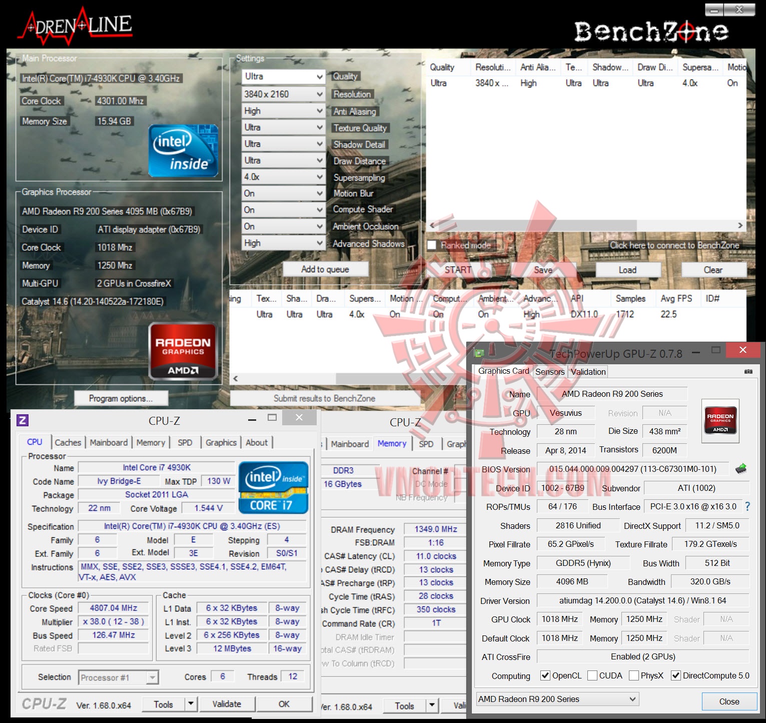Take a GPU-Z screenshot with the camera icon
The height and width of the screenshot is (723, 766).
point(748,371)
